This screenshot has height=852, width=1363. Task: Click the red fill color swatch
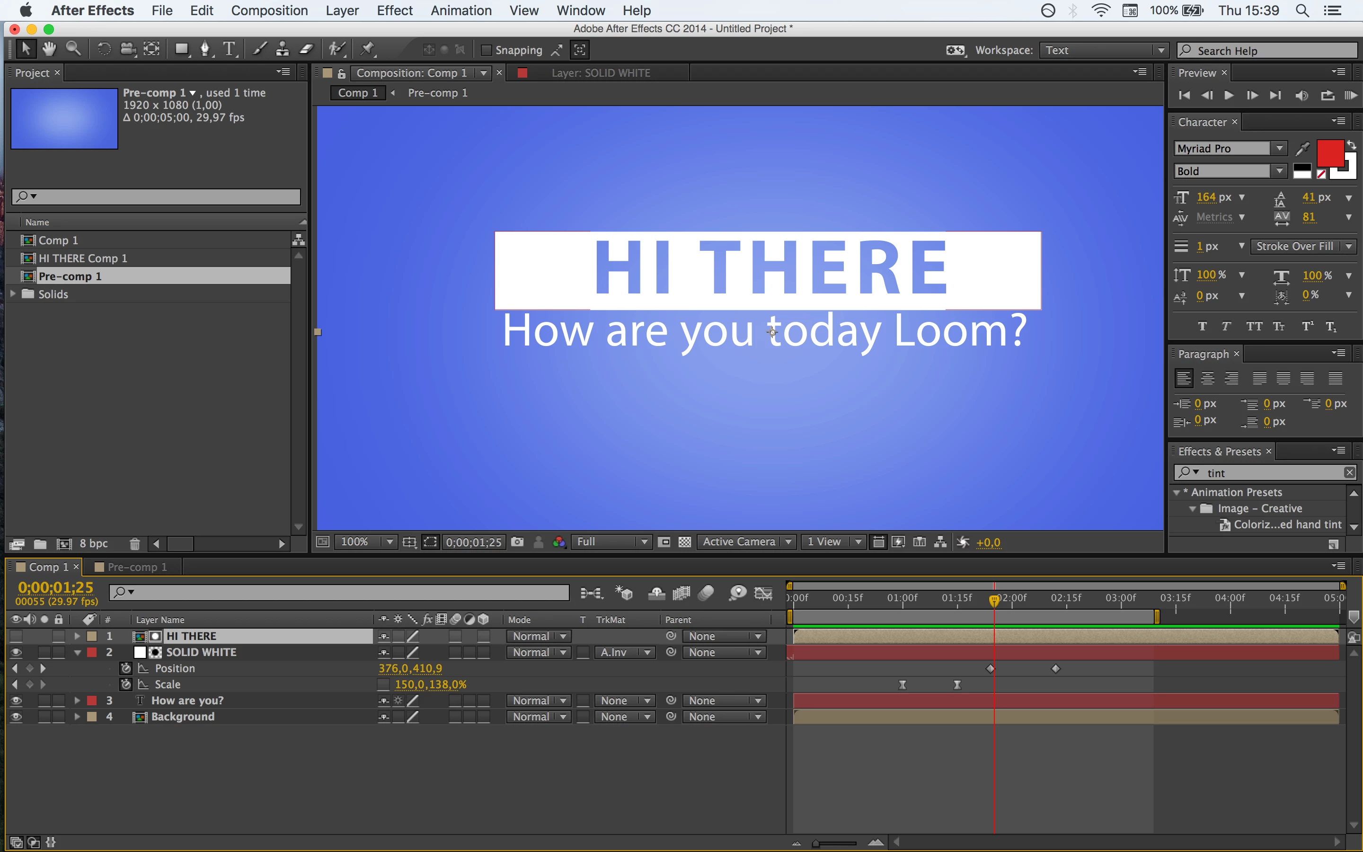[x=1329, y=153]
